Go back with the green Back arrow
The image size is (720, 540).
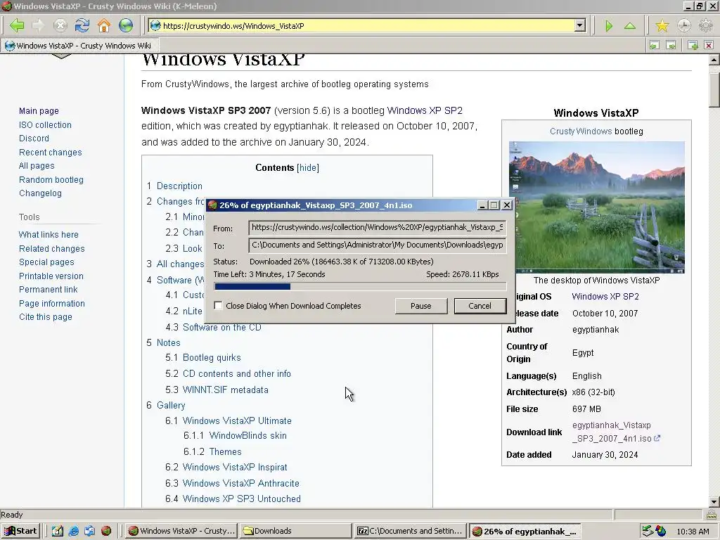point(17,26)
